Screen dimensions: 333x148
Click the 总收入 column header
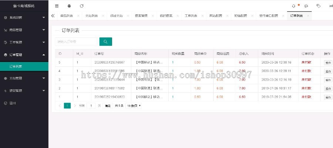[243, 54]
